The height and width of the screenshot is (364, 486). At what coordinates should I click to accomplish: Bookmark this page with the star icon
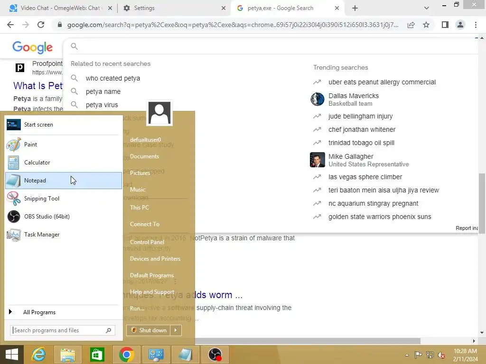click(x=426, y=25)
